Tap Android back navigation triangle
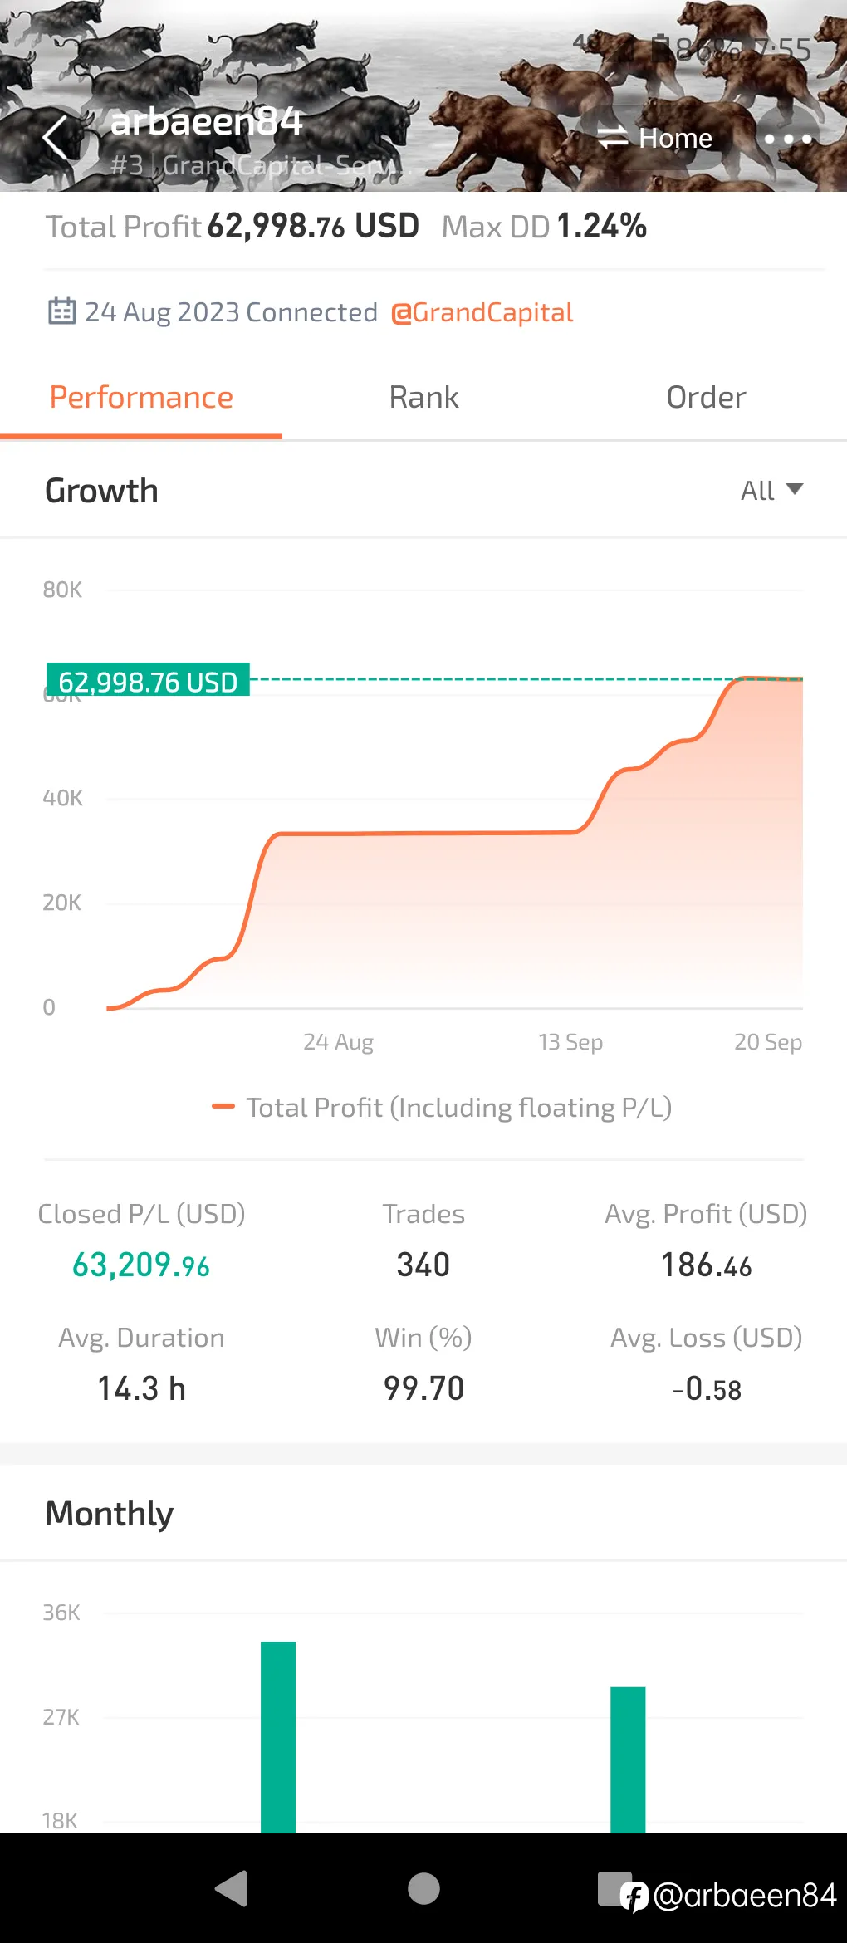Viewport: 847px width, 1943px height. (x=232, y=1888)
